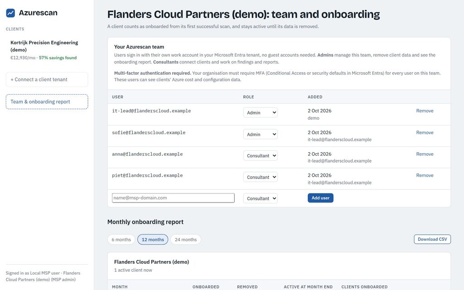Open Kortrijk Precision Engineering (demo) client

[x=47, y=50]
